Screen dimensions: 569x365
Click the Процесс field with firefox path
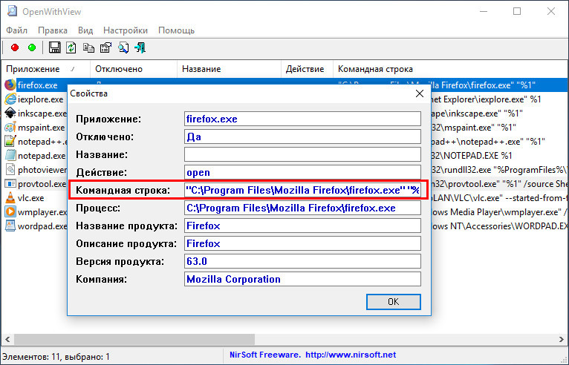pos(302,208)
